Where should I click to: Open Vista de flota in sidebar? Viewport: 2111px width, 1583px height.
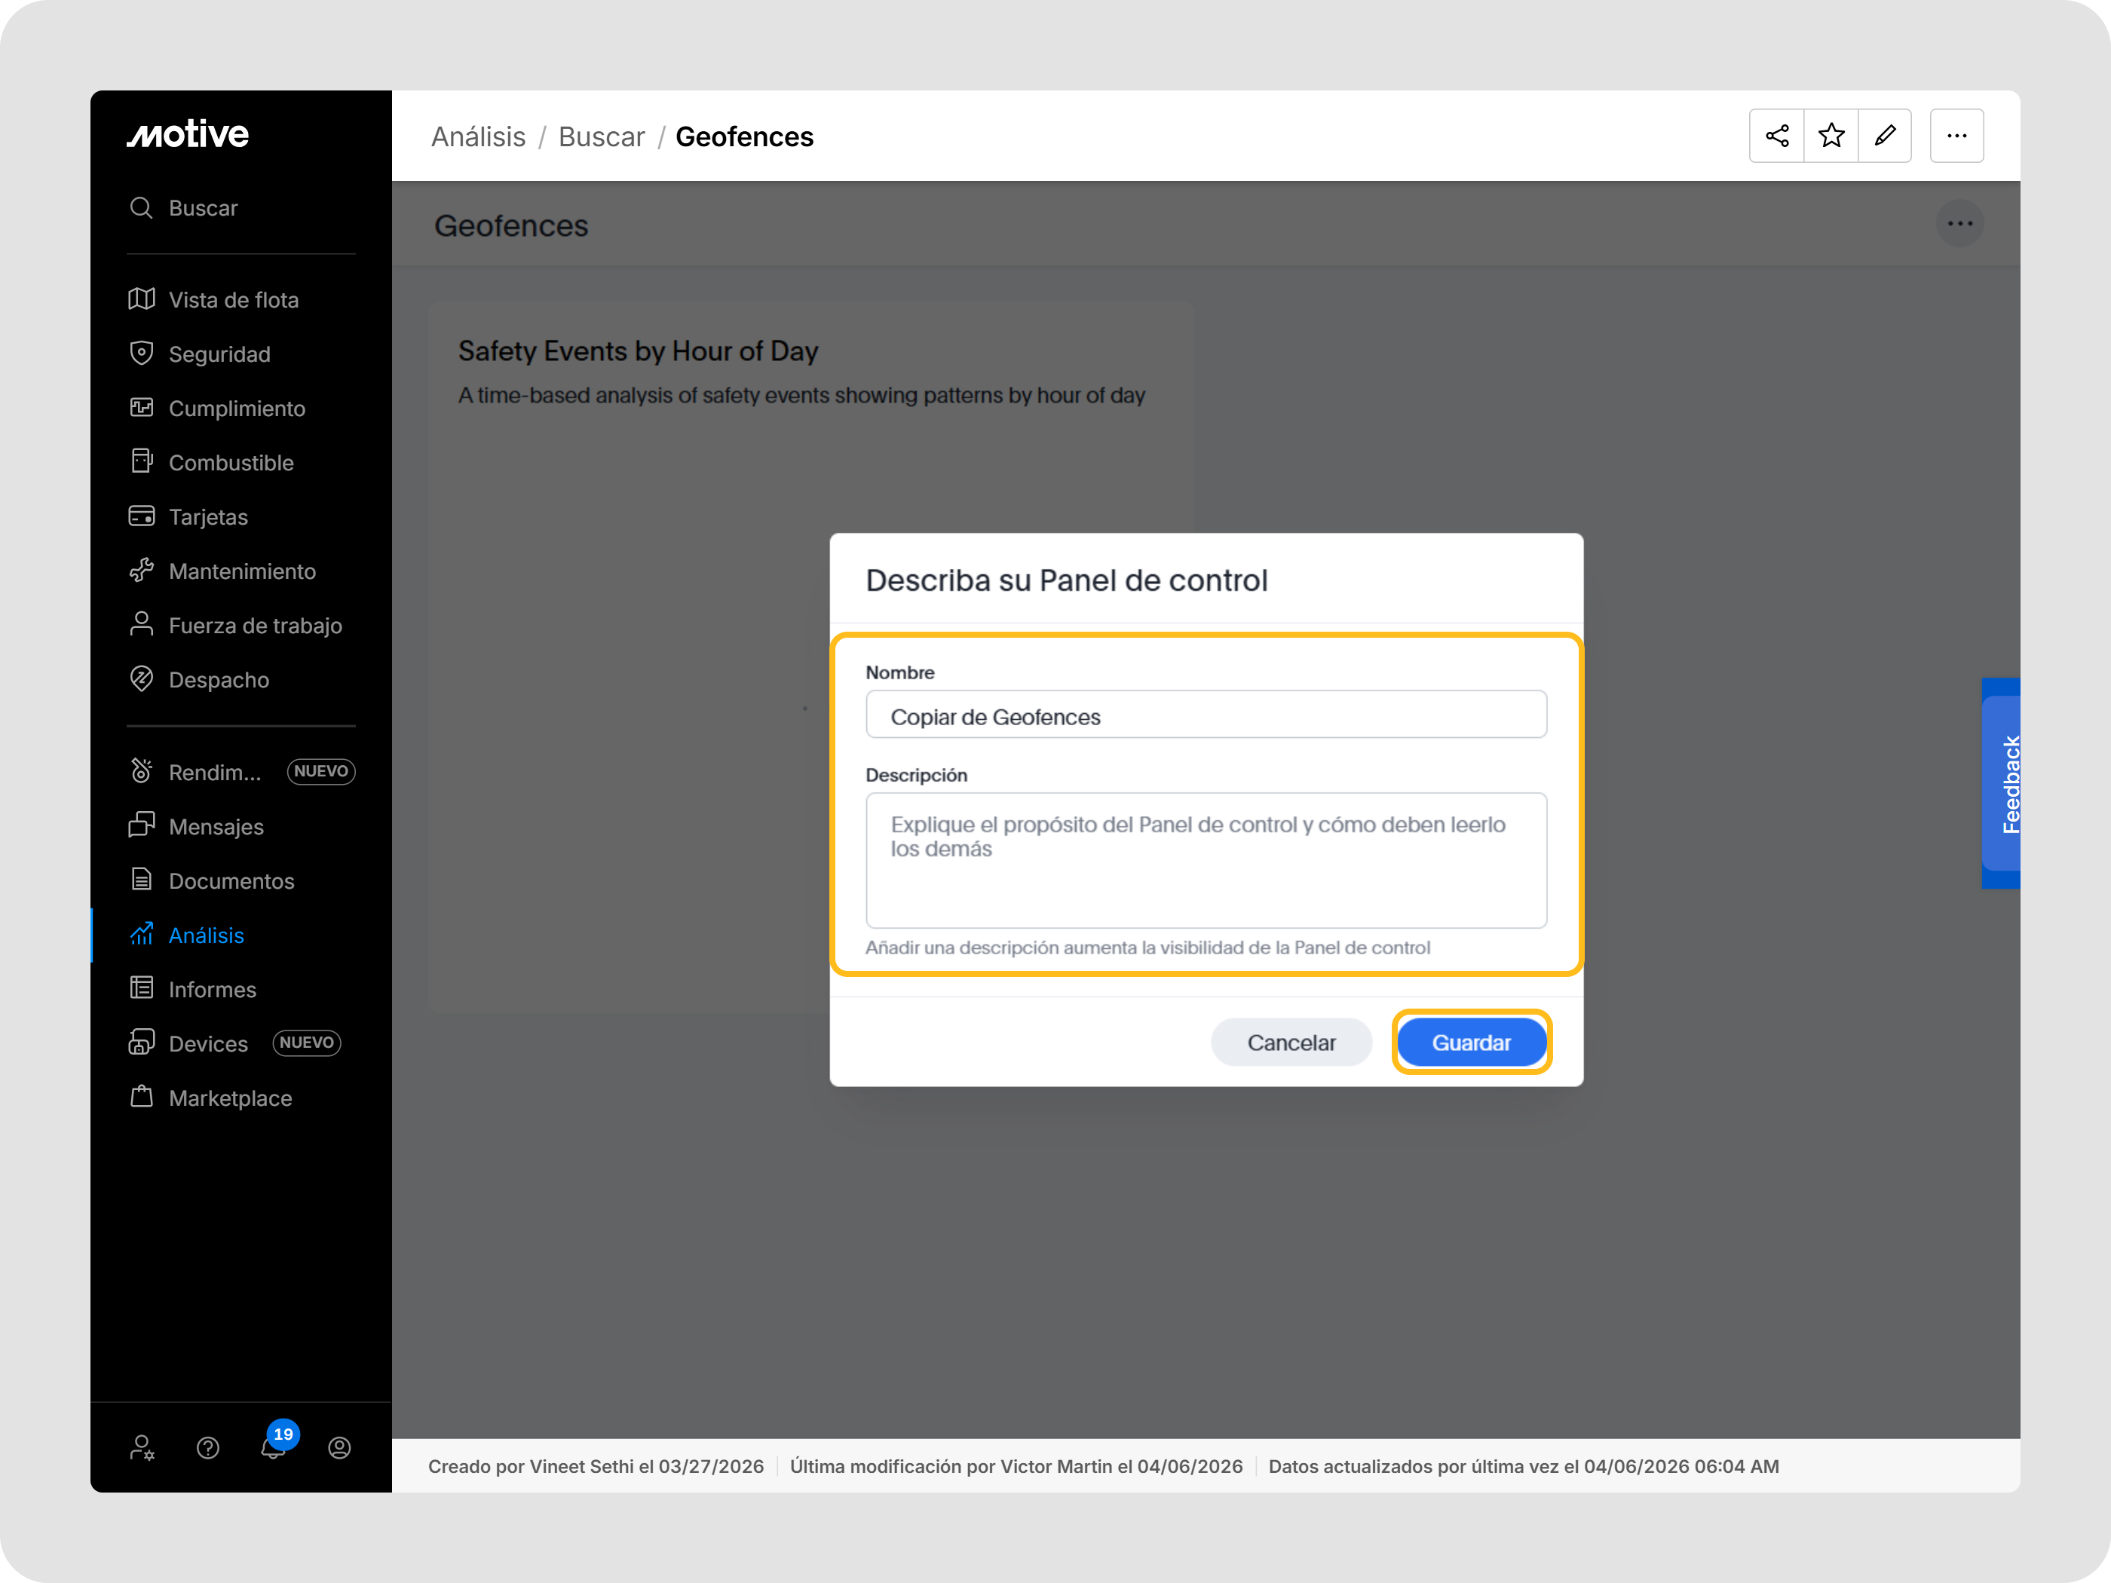pos(233,299)
